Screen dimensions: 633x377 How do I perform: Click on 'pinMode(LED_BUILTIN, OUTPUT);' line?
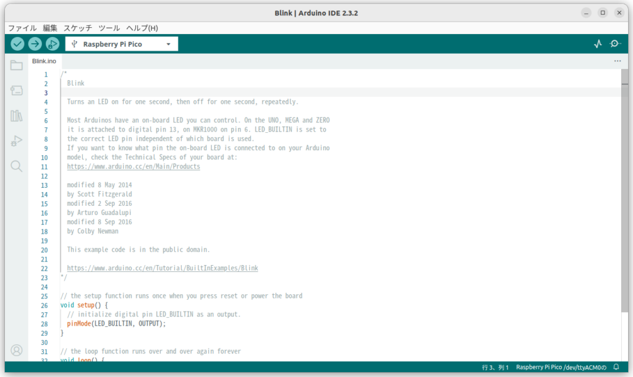116,324
